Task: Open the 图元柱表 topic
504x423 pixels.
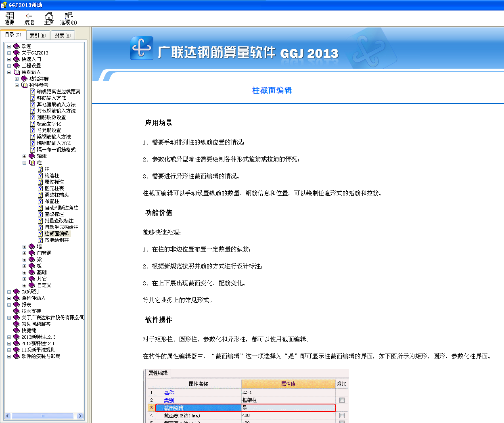Action: pyautogui.click(x=54, y=188)
